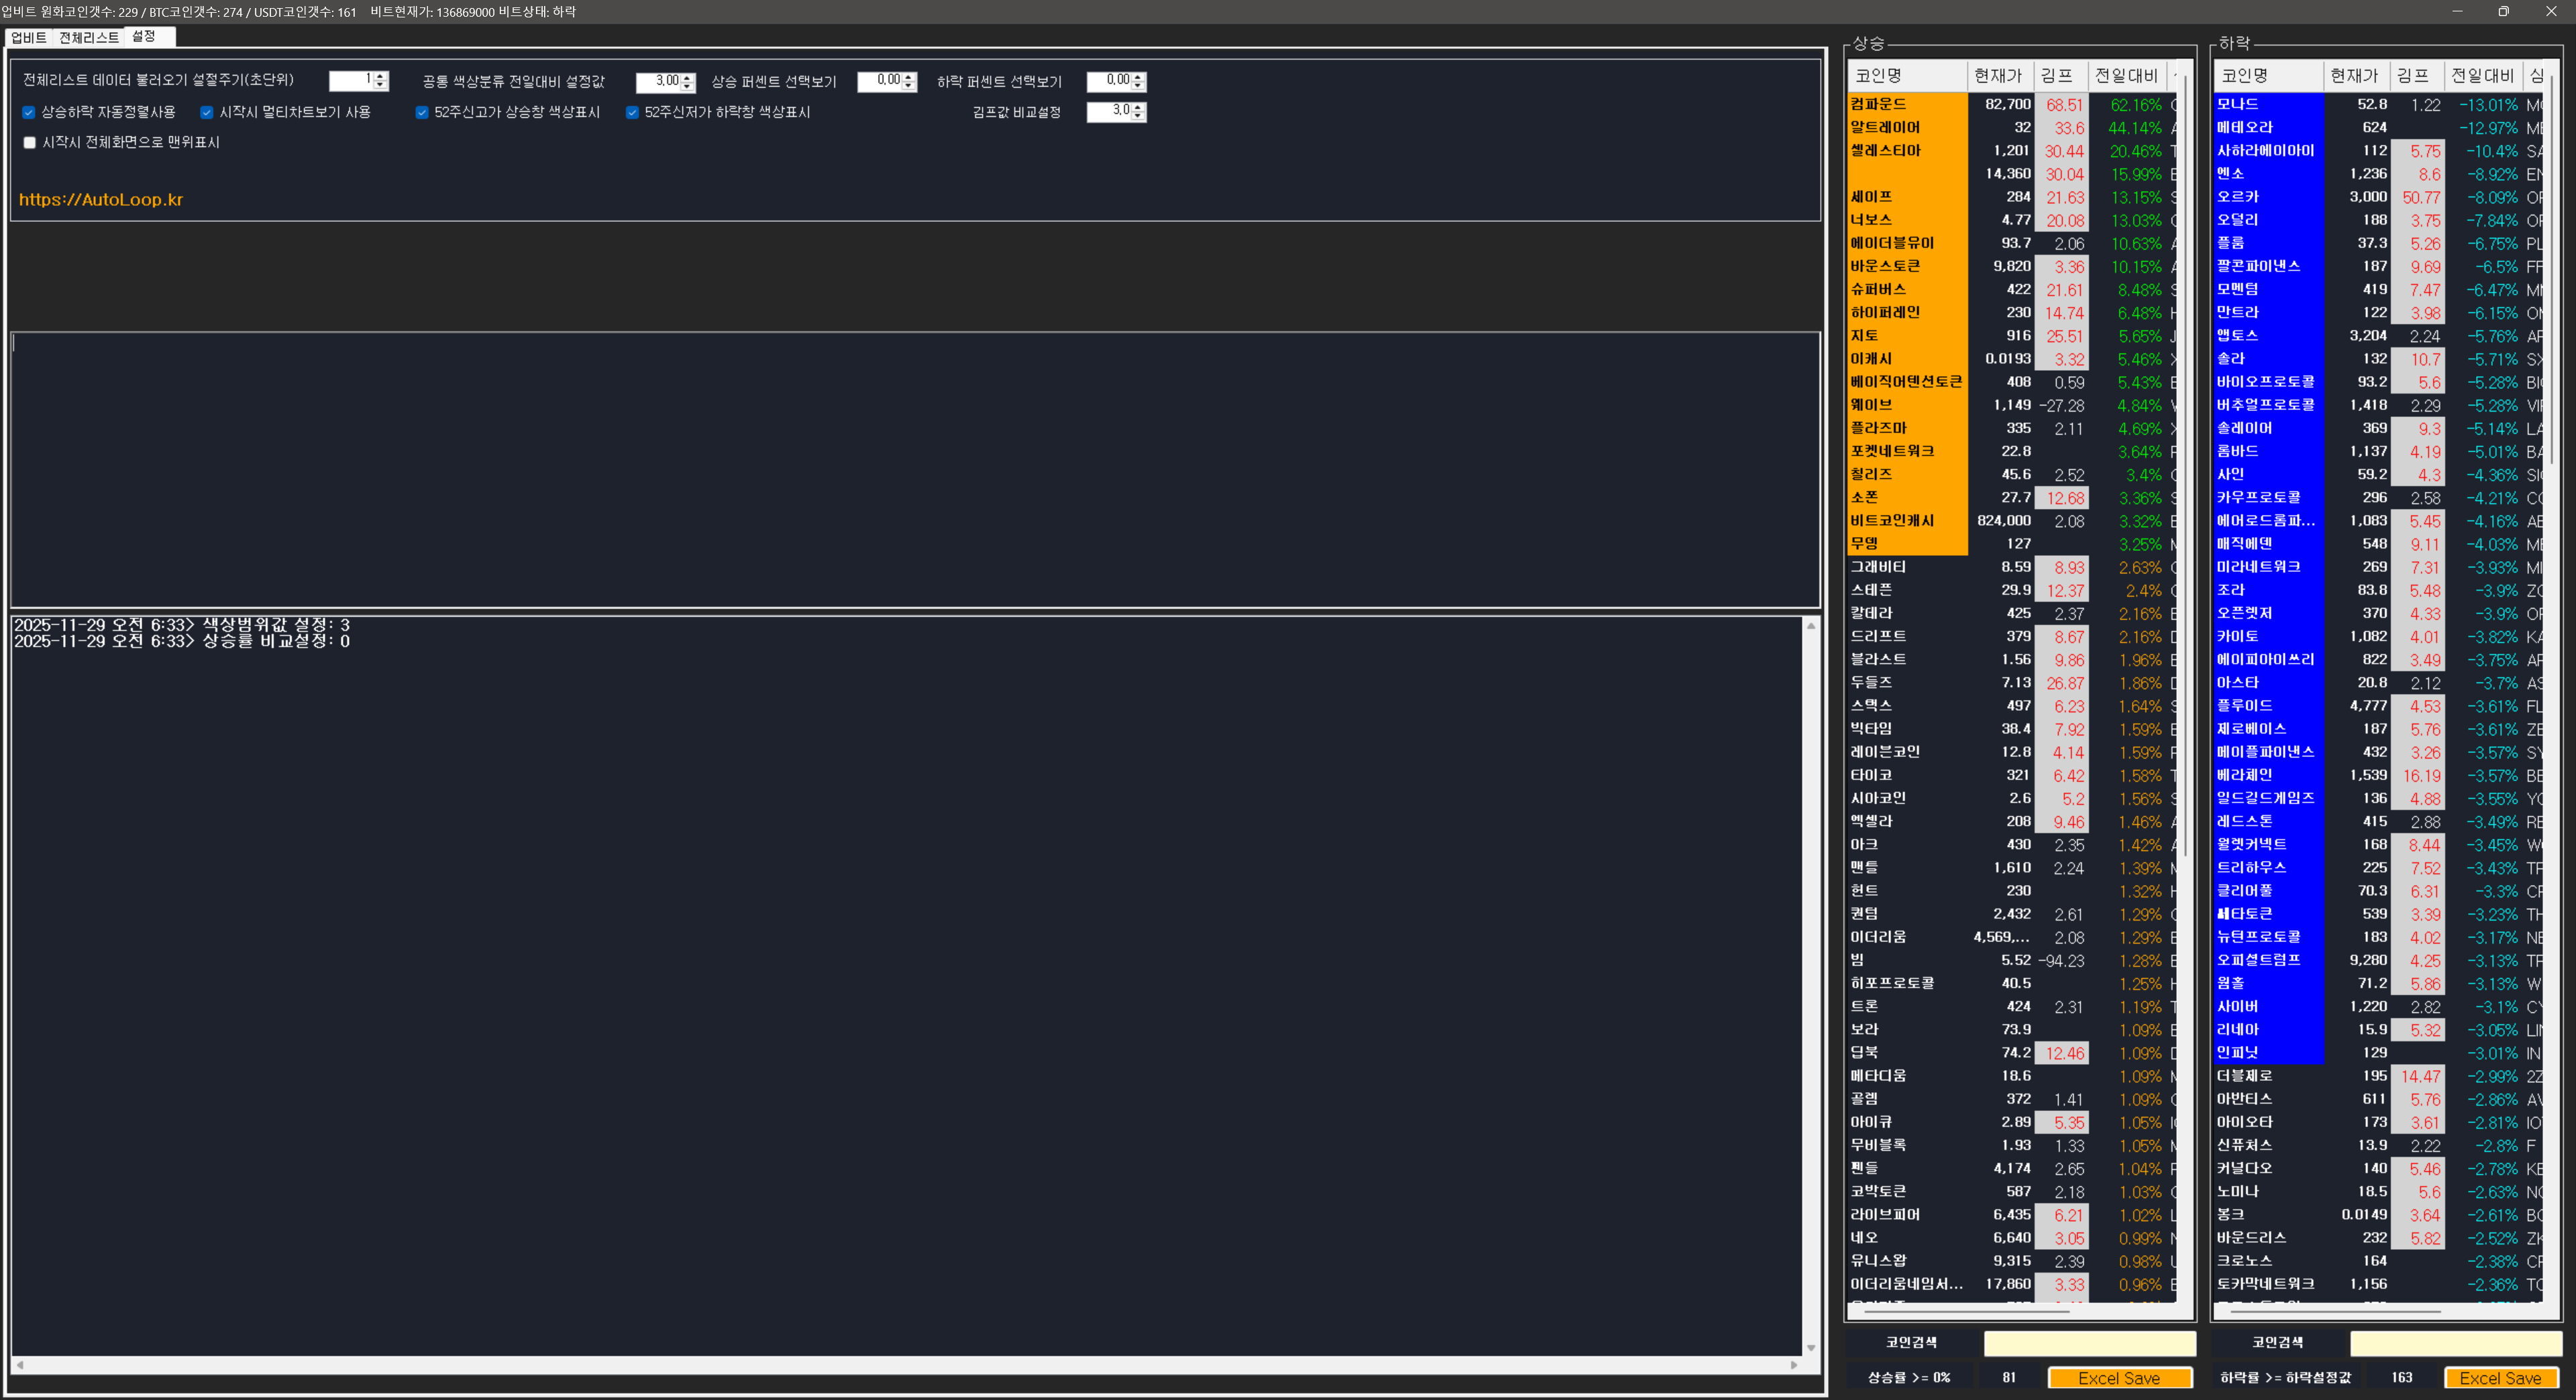
Task: Click the 하락 퍼센트 선택보기 value box
Action: (x=1108, y=81)
